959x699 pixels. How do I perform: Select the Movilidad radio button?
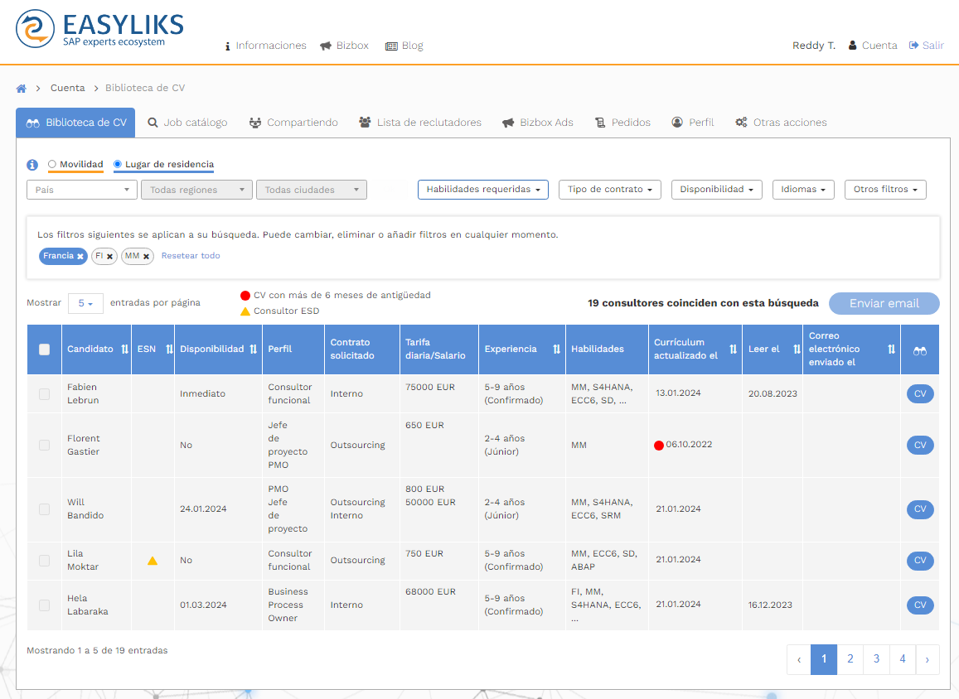click(52, 164)
